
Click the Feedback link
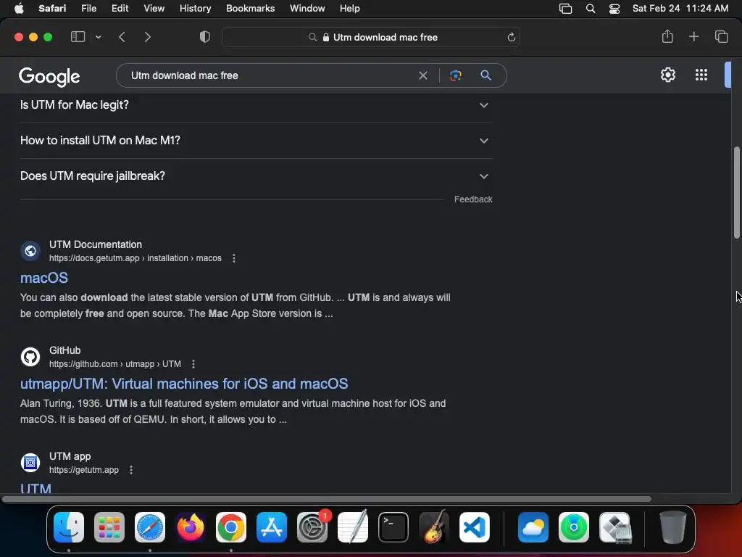[x=473, y=199]
